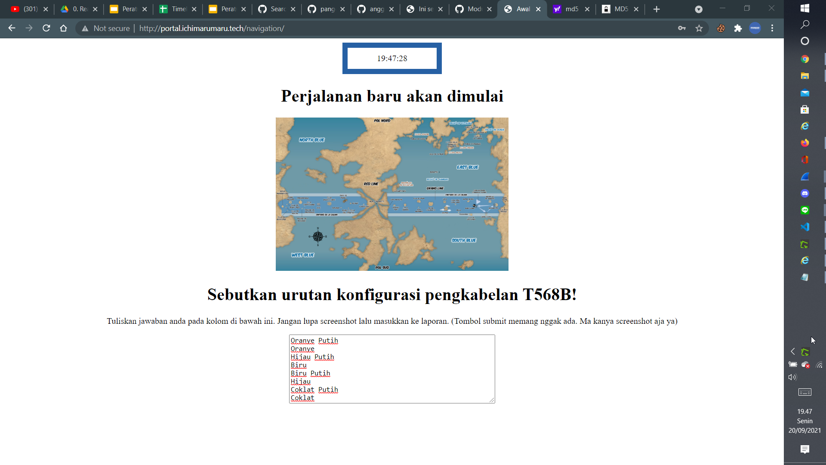Open the Windows Start menu
Viewport: 826px width, 465px height.
(x=805, y=8)
